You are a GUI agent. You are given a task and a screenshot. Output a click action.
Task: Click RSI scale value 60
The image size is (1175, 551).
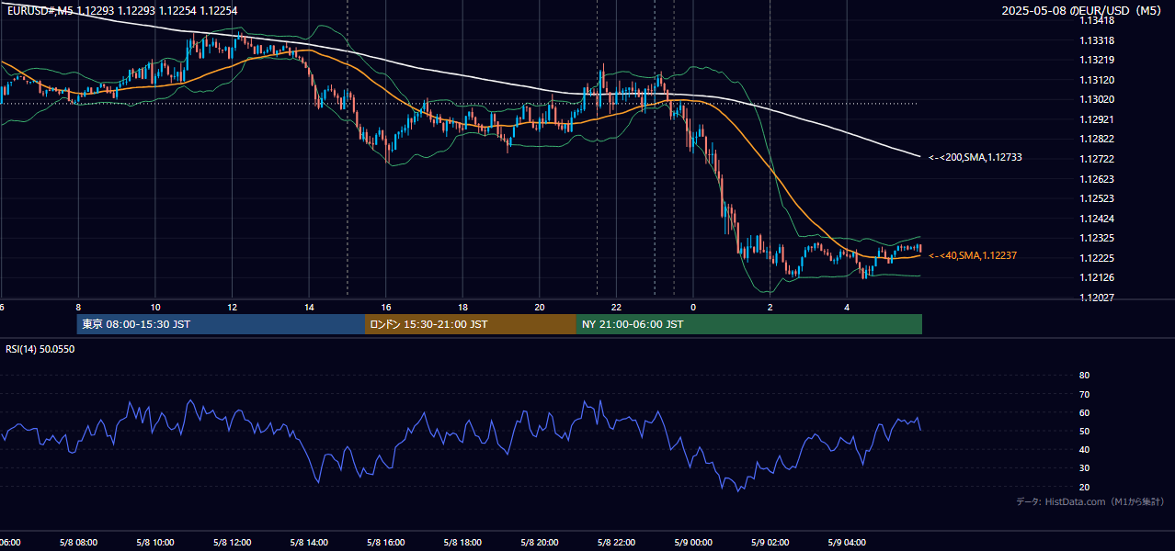pos(1084,413)
